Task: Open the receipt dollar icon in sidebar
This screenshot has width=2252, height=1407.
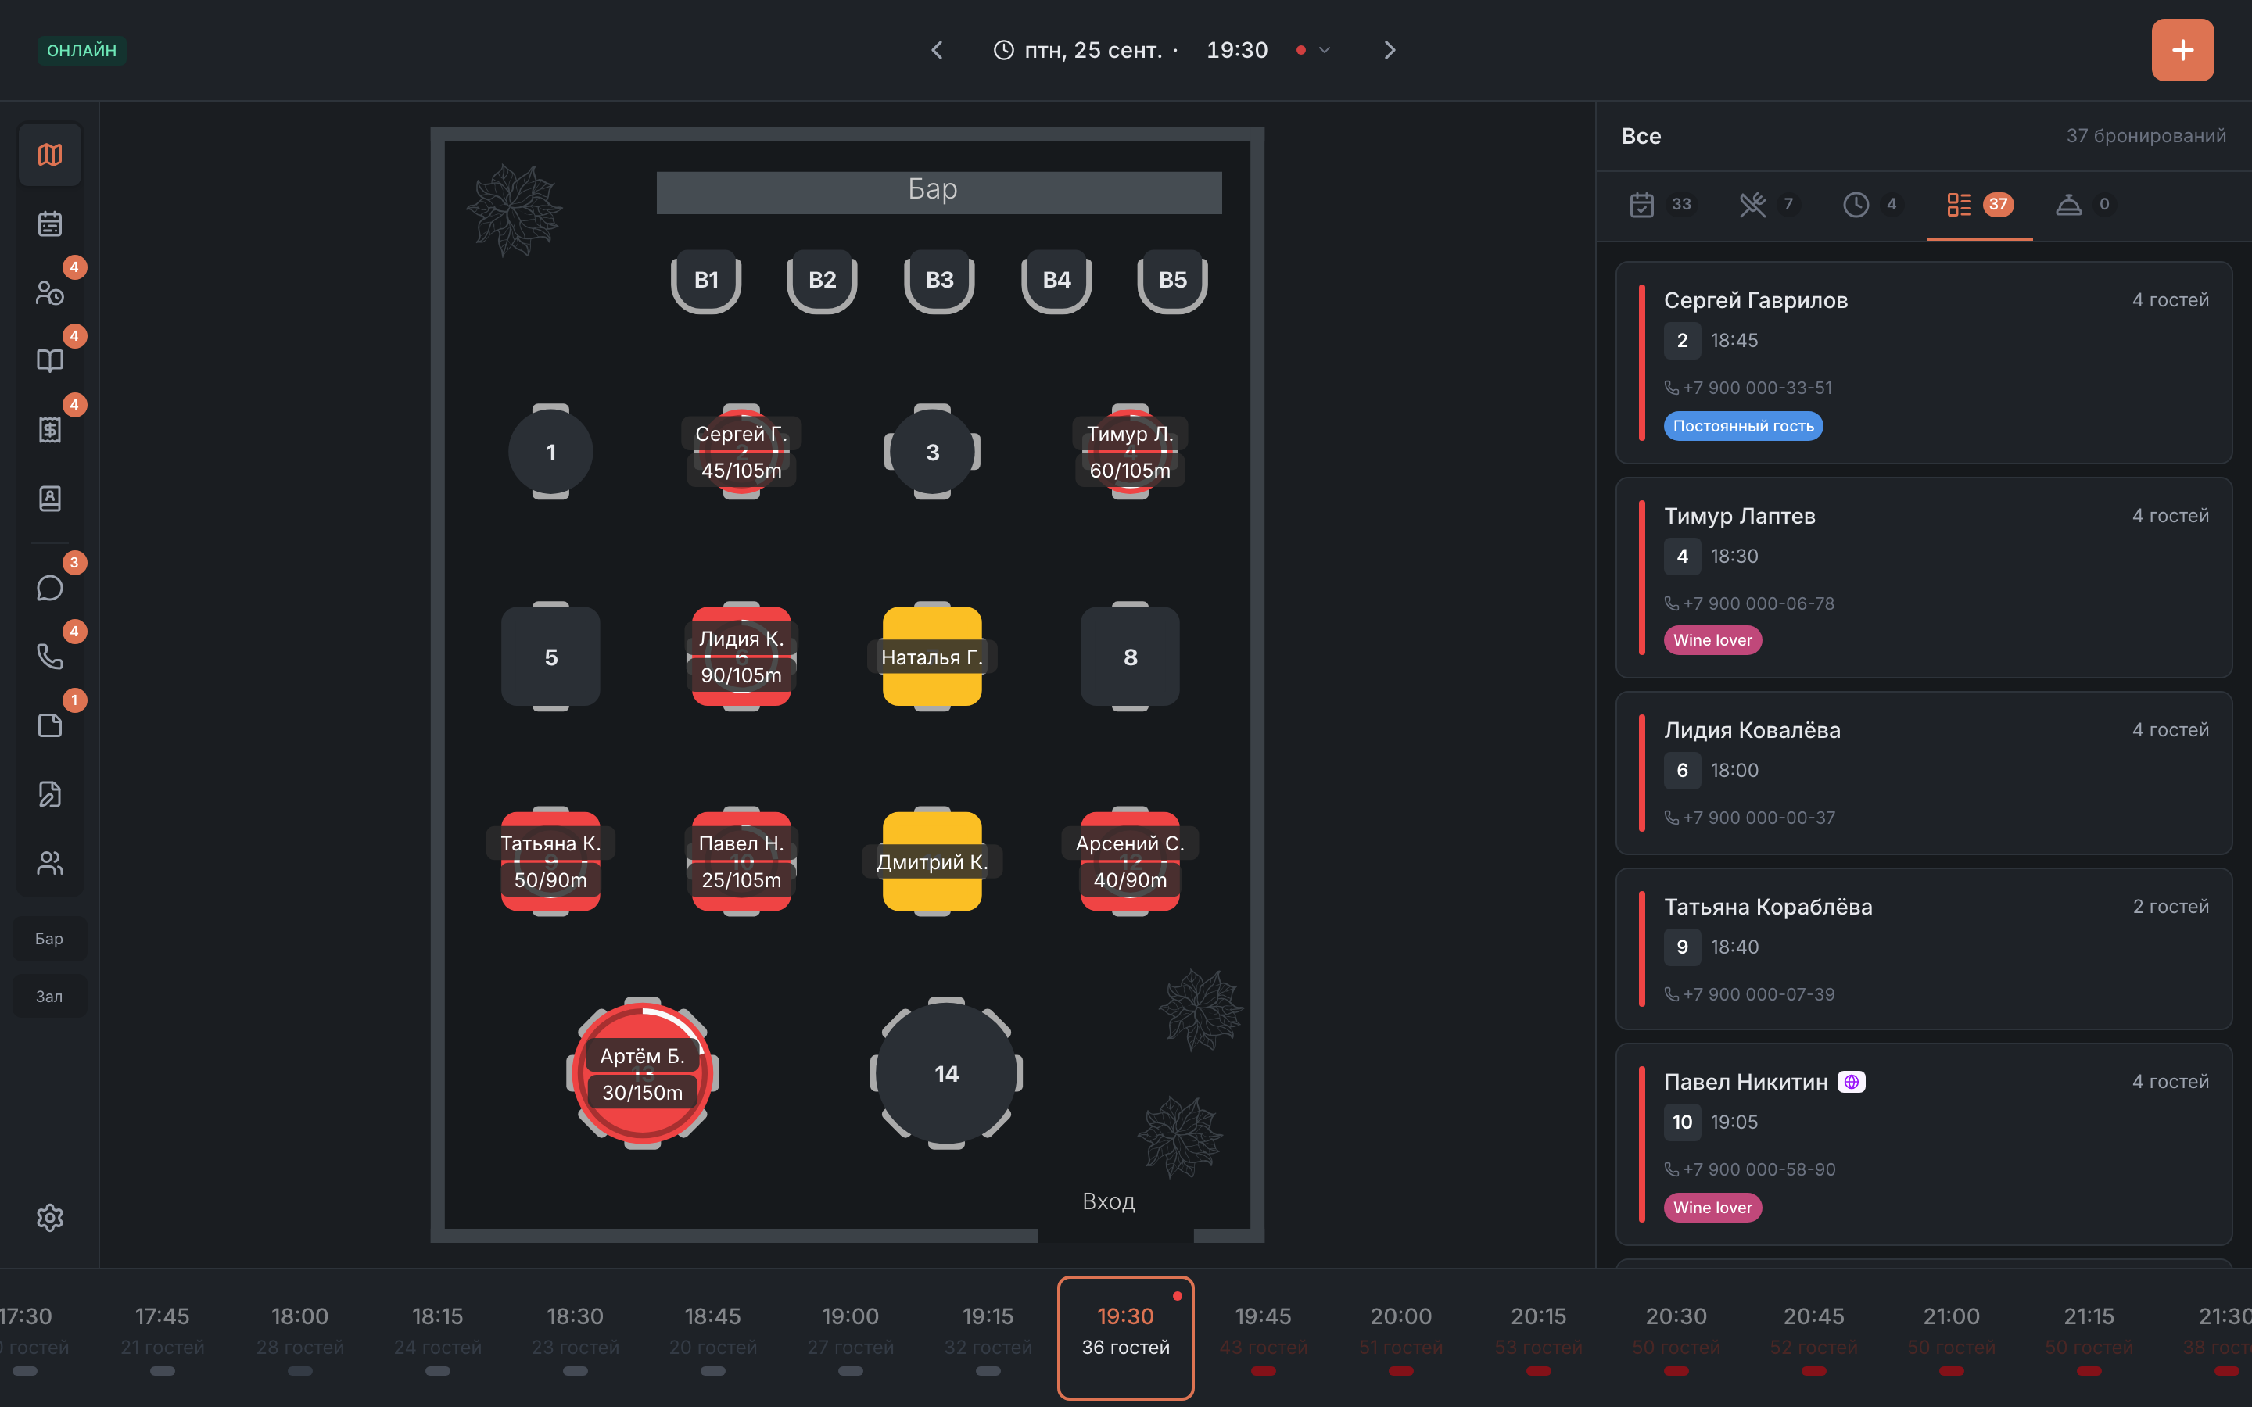Action: pyautogui.click(x=49, y=430)
